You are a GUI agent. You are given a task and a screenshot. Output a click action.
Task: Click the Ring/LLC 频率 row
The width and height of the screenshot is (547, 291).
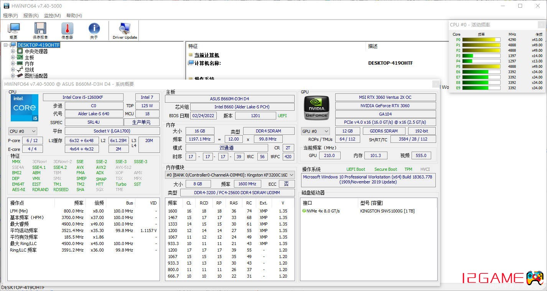point(84,250)
